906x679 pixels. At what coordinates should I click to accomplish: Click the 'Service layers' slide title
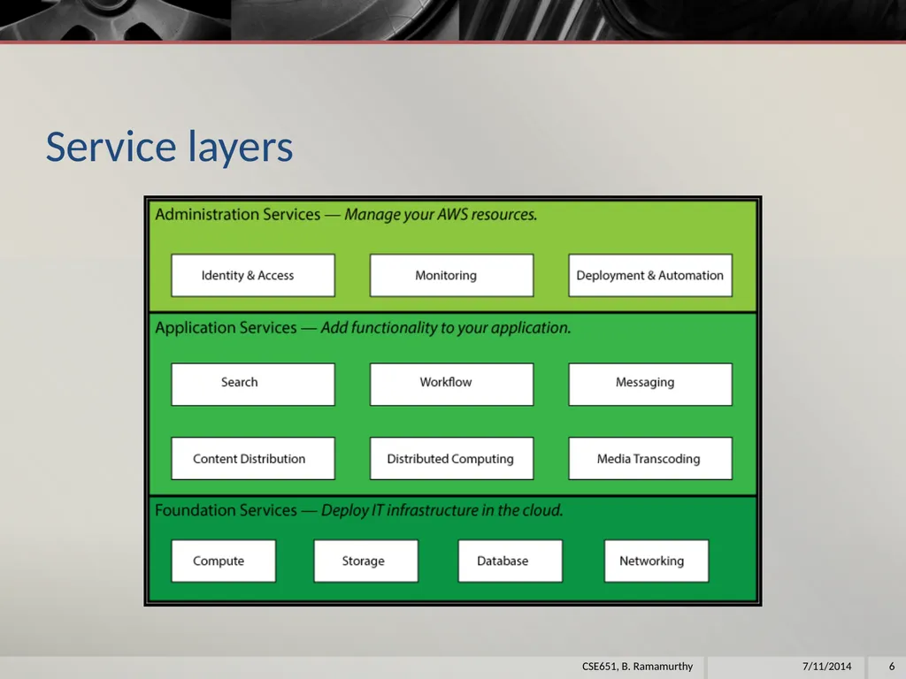coord(169,147)
